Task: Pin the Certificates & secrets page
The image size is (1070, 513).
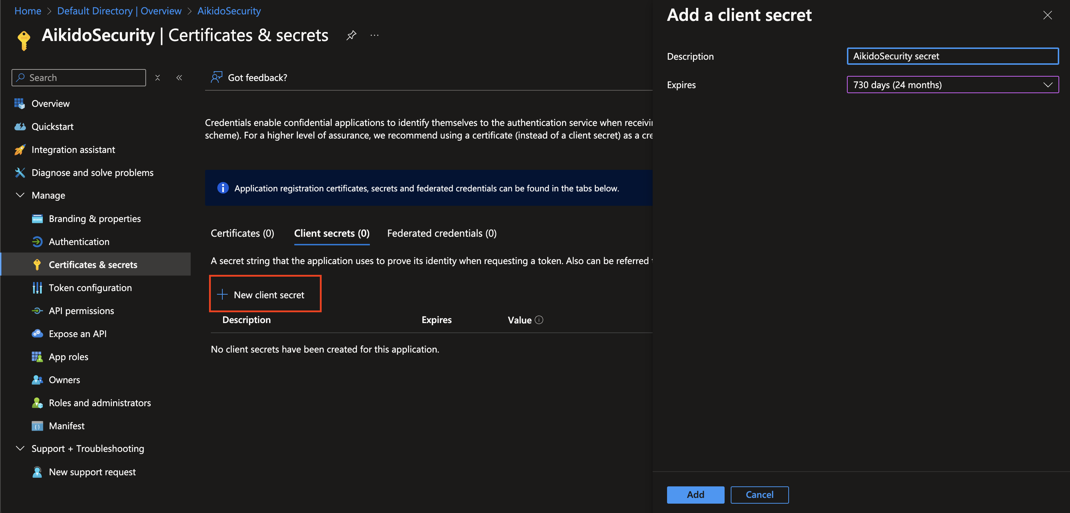Action: [x=351, y=35]
